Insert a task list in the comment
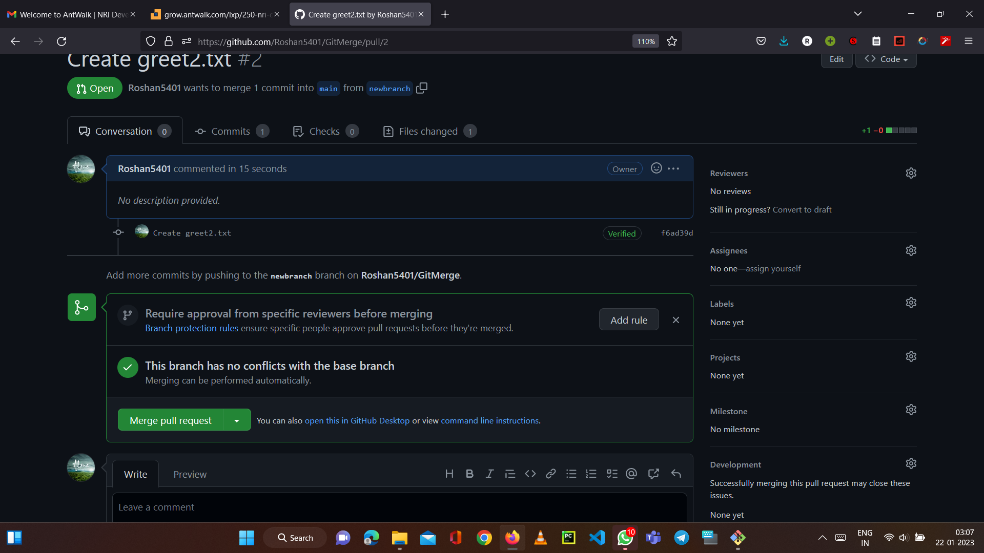Viewport: 984px width, 553px height. pyautogui.click(x=612, y=474)
